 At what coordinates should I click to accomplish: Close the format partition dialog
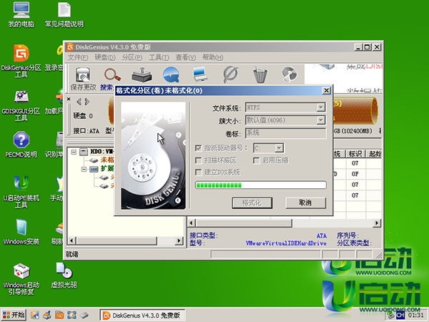click(x=326, y=91)
